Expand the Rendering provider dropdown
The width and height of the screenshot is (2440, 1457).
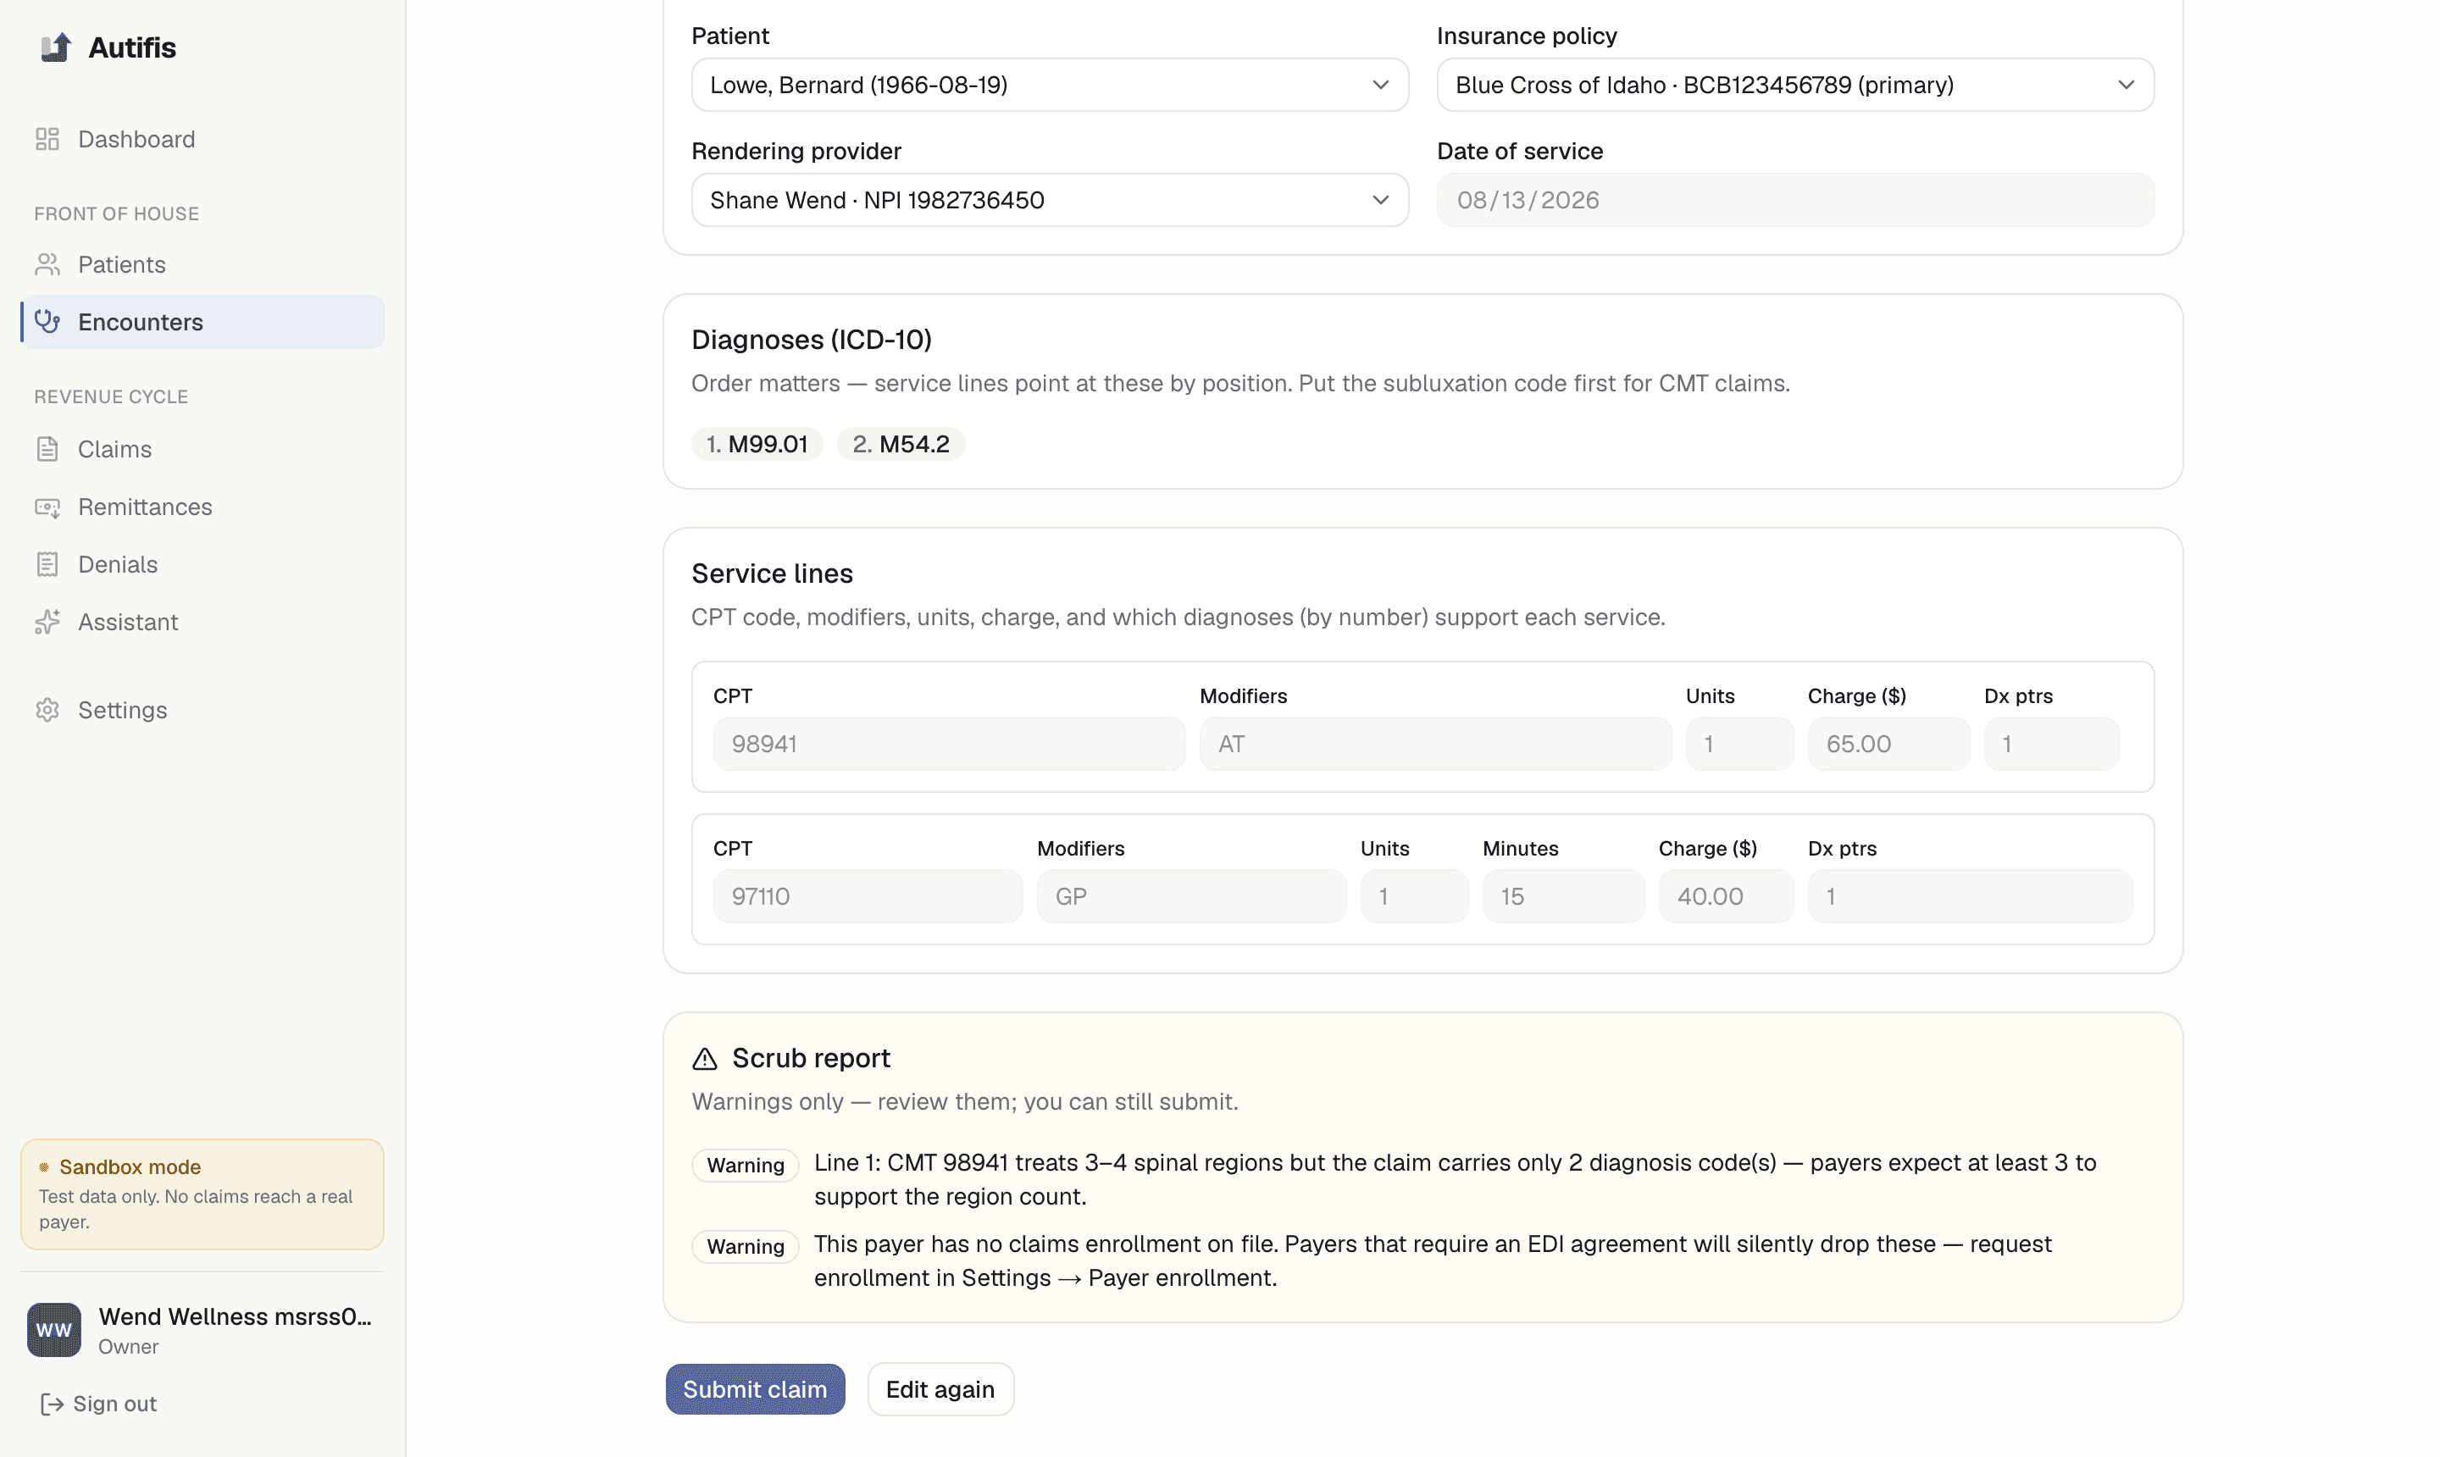[x=1050, y=200]
